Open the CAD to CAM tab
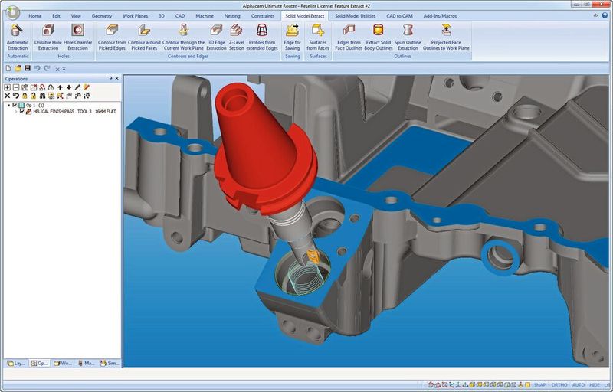 pos(399,16)
